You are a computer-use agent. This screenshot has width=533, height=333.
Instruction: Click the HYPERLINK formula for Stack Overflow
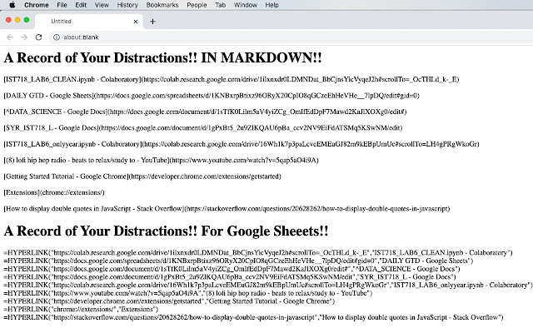[253, 317]
